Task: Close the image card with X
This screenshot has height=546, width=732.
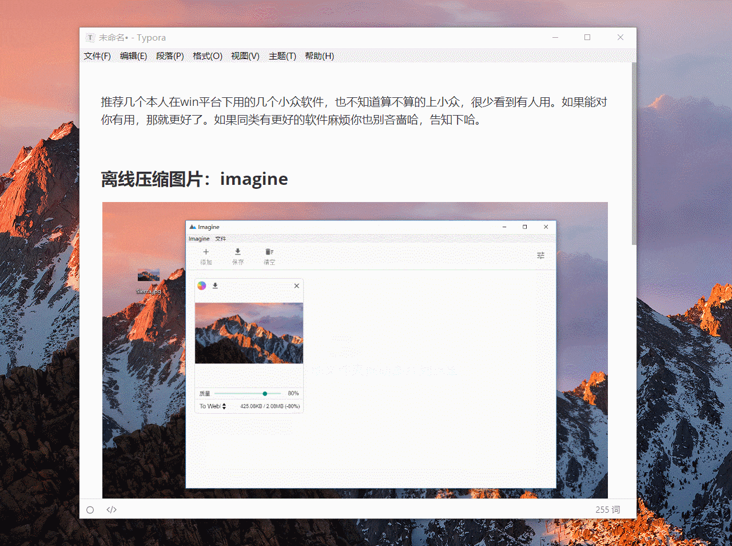Action: point(296,286)
